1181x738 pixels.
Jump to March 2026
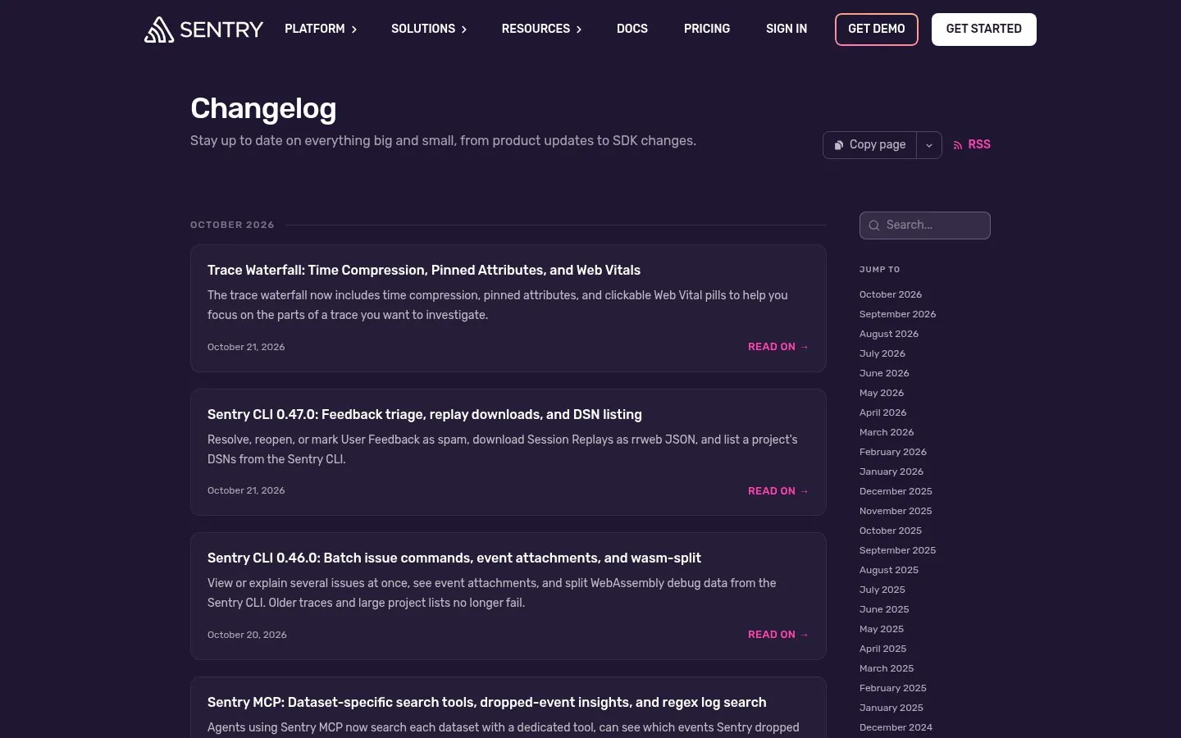click(x=887, y=432)
